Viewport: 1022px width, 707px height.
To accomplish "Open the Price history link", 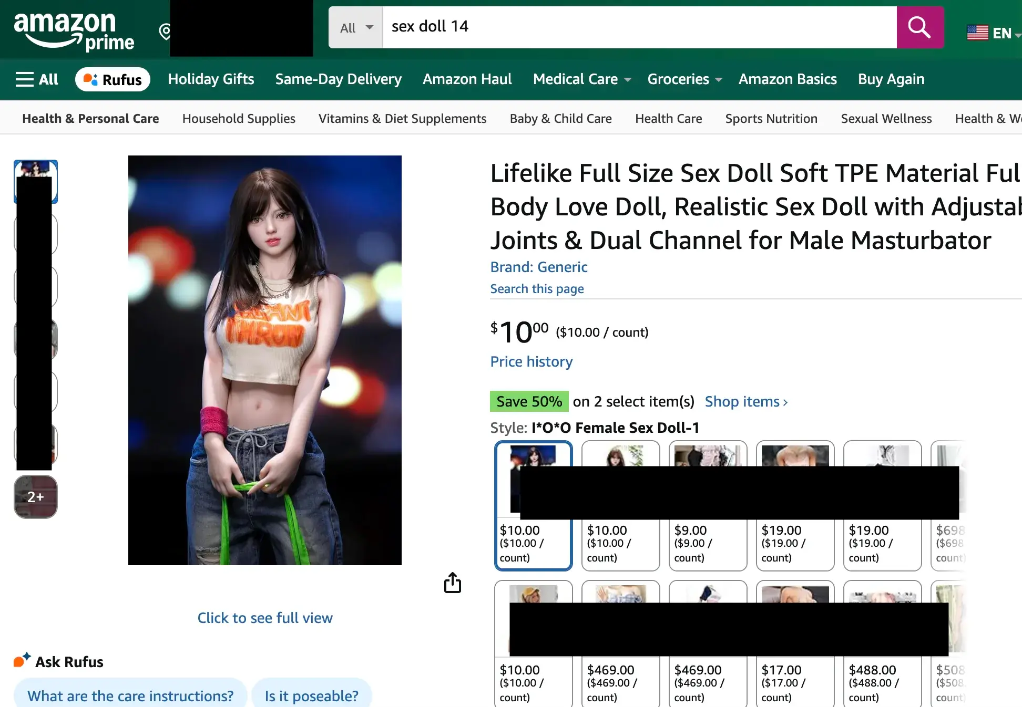I will point(531,361).
